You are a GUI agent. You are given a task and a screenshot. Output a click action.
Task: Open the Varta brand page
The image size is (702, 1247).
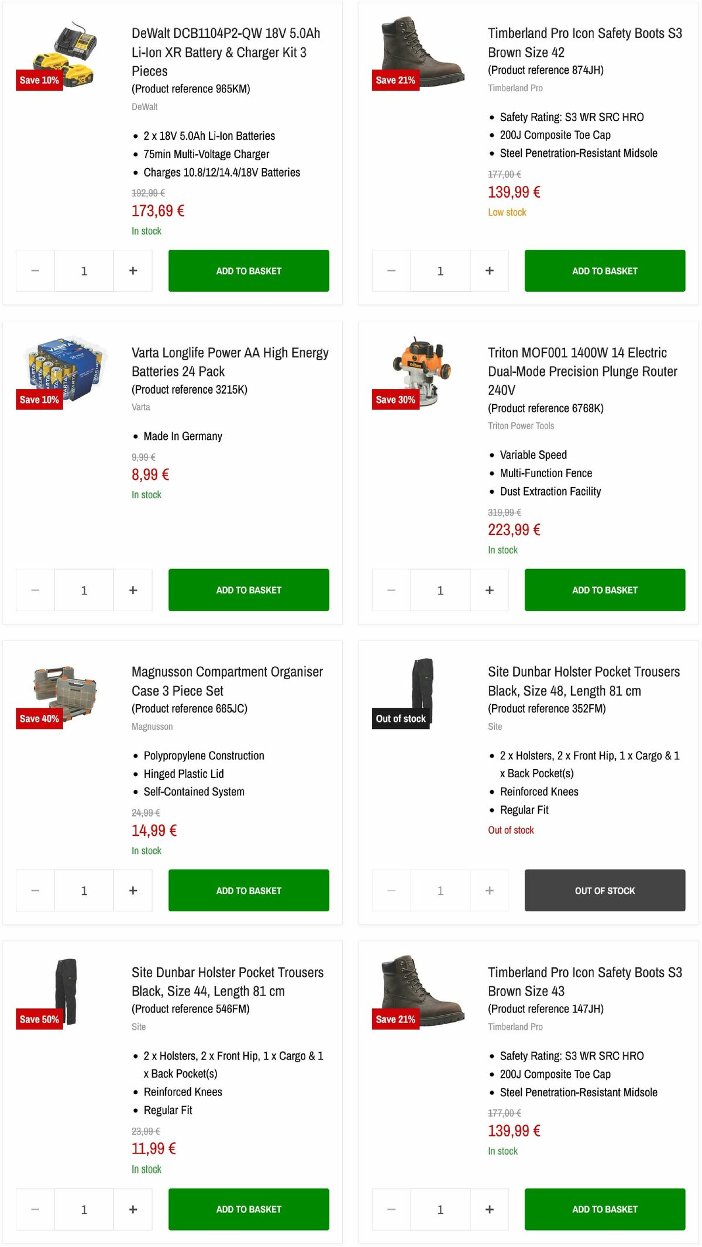tap(141, 407)
